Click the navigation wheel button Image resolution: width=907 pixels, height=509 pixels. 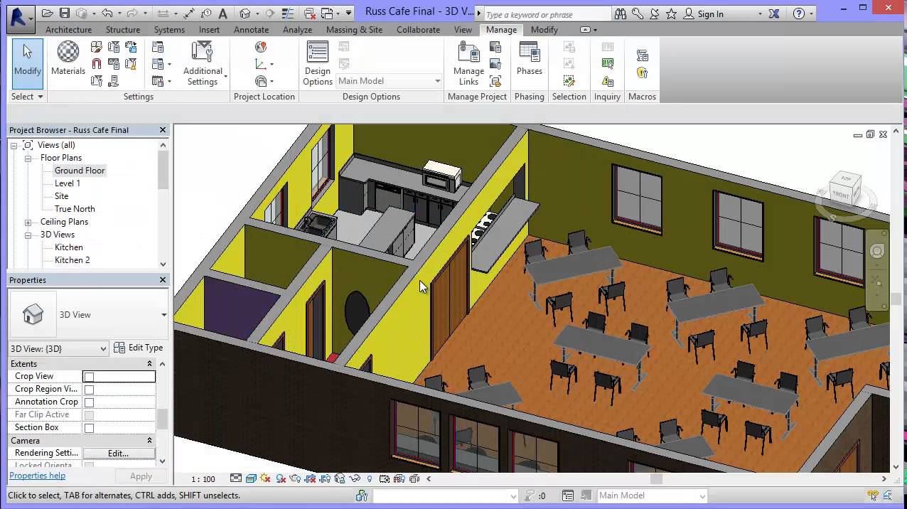877,251
